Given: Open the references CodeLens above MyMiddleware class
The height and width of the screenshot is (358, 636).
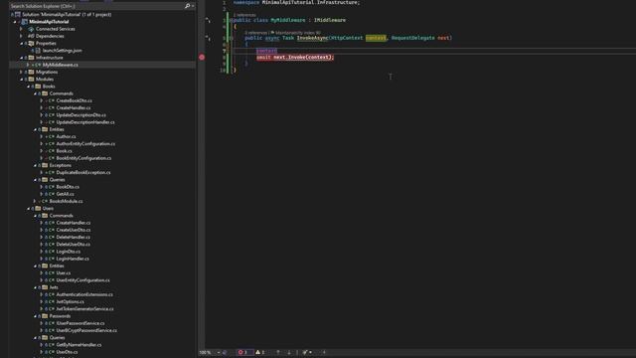Looking at the screenshot, I should pyautogui.click(x=244, y=15).
